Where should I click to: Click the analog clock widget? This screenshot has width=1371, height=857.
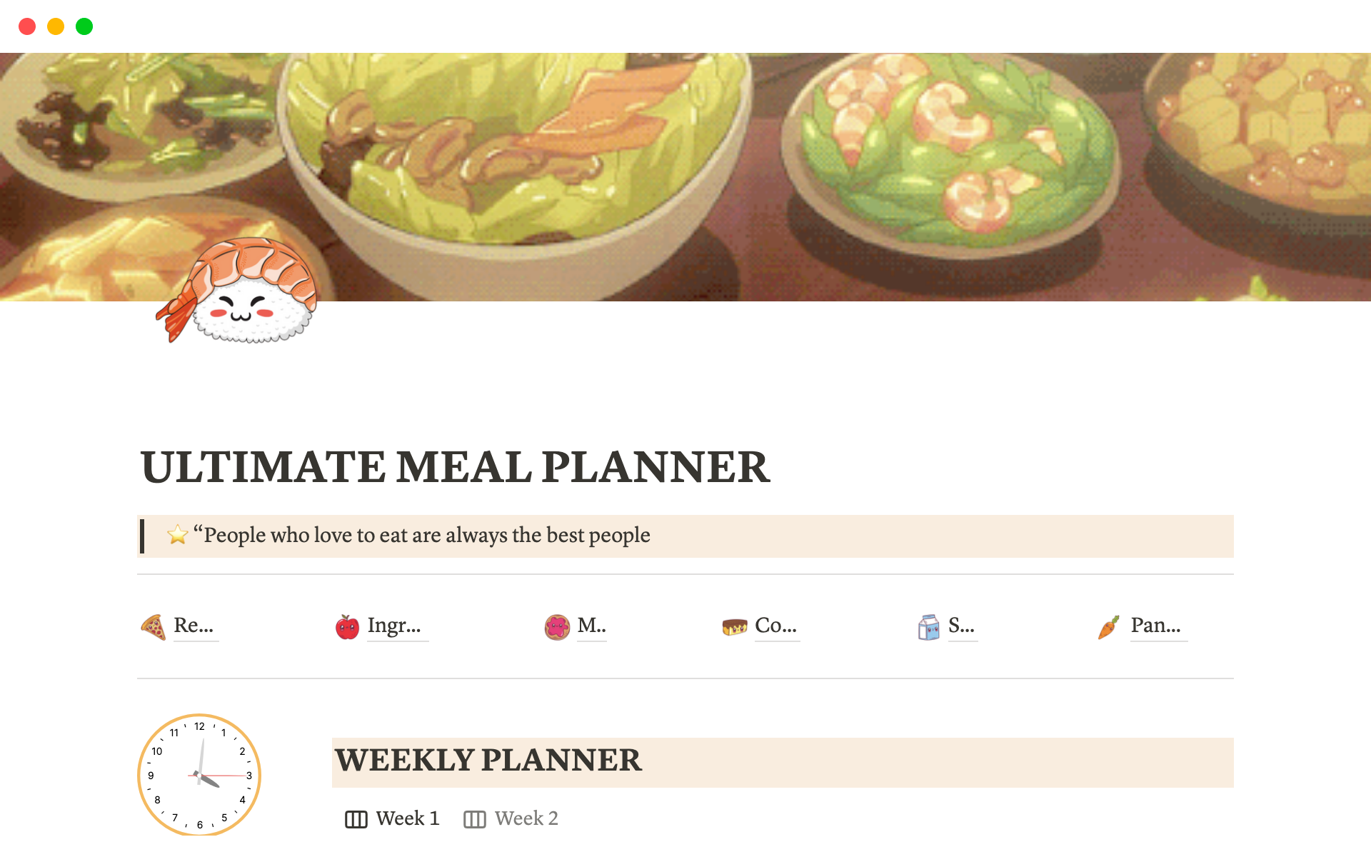coord(199,775)
